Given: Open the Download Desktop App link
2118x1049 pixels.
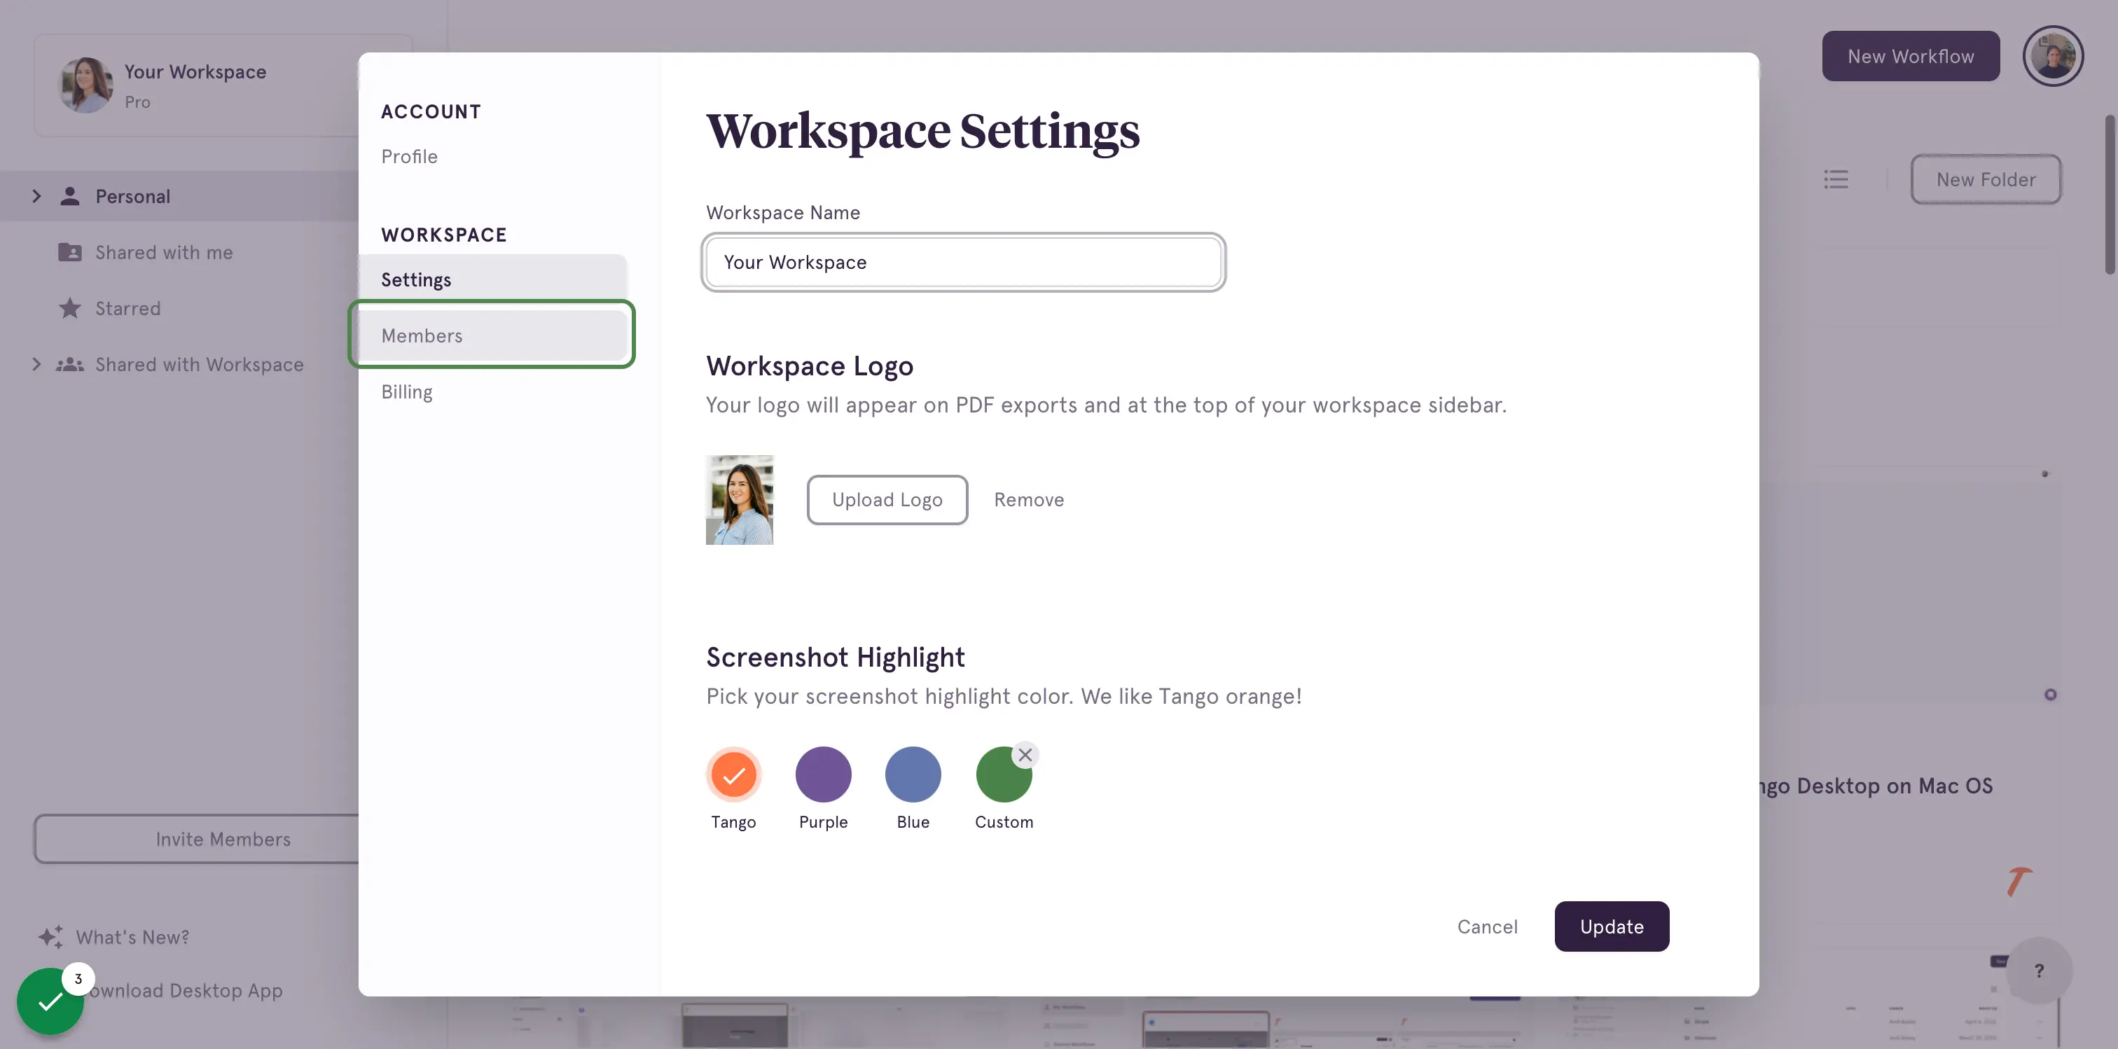Looking at the screenshot, I should [185, 989].
